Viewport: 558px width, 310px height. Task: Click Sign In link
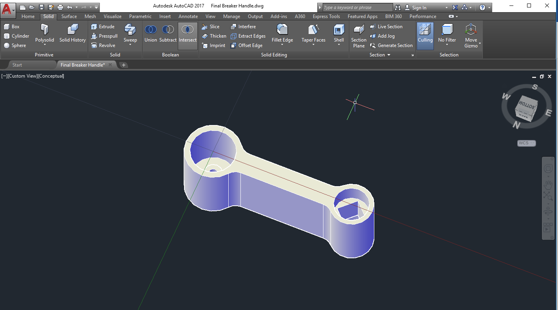point(415,7)
